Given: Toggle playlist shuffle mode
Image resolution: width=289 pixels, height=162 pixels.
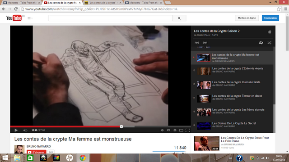Looking at the screenshot, I should [269, 43].
